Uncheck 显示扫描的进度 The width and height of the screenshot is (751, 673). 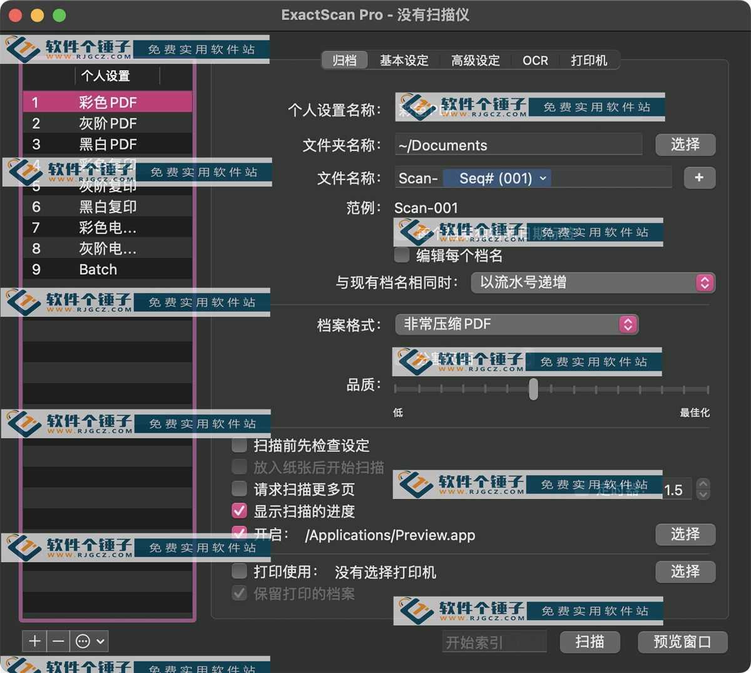(x=239, y=511)
